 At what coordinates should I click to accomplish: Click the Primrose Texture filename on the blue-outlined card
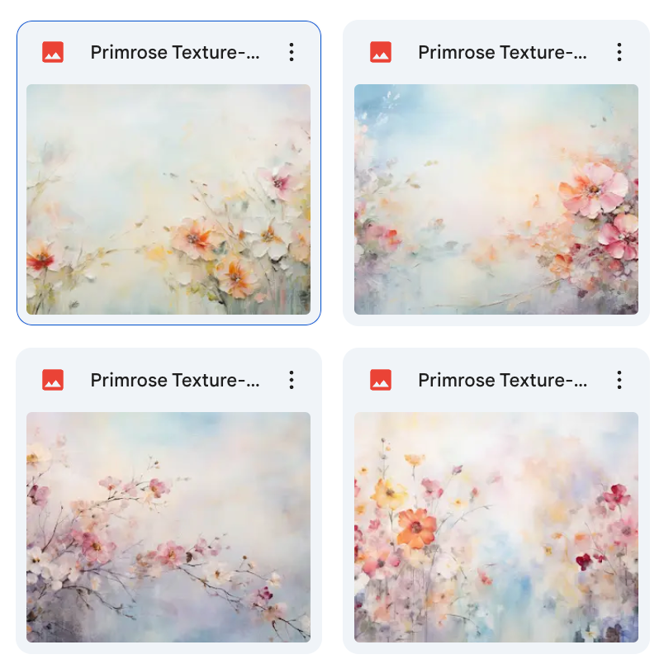[175, 52]
